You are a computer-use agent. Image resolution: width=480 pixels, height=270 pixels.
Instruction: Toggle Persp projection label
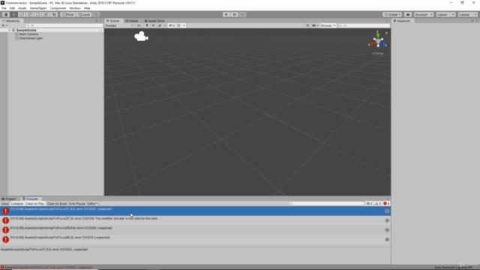pyautogui.click(x=377, y=53)
